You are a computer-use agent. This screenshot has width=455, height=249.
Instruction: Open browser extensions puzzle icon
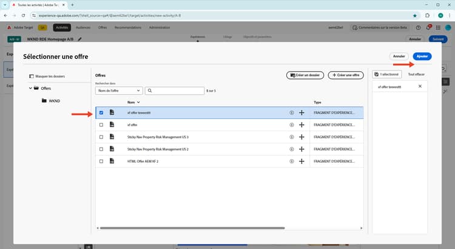[428, 15]
